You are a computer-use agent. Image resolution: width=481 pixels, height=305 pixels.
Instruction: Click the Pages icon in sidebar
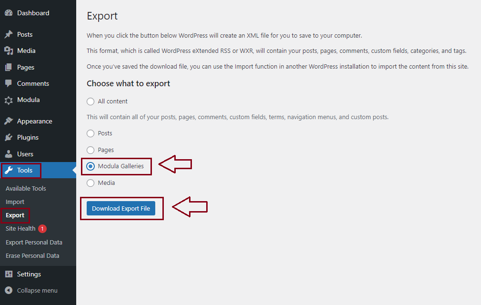[x=9, y=67]
